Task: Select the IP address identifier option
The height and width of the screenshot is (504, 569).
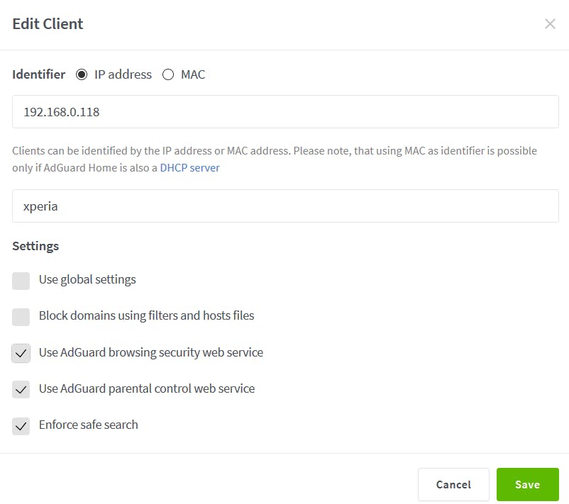Action: pyautogui.click(x=82, y=74)
